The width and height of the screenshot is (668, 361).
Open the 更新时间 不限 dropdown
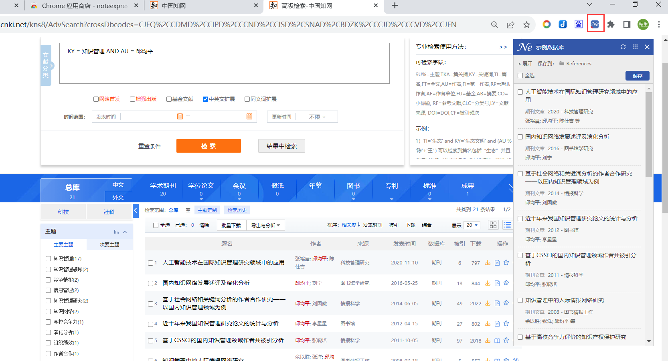pos(317,117)
